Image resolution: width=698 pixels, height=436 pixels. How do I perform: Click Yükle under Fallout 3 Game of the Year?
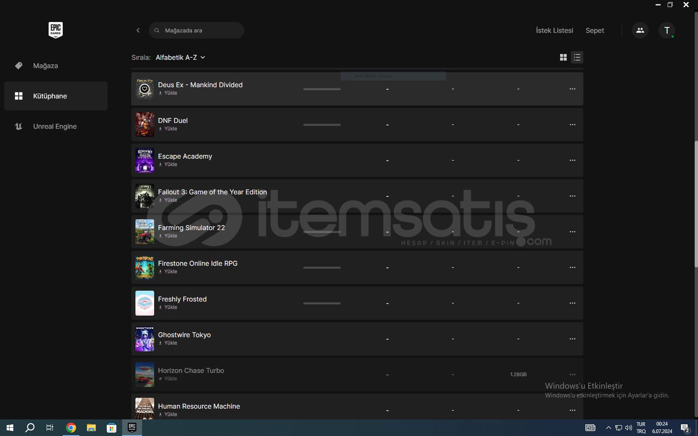[168, 200]
